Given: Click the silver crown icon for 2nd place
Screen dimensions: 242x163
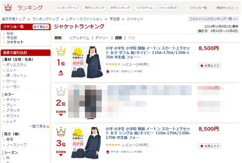Looking at the screenshot, I should point(61,91).
